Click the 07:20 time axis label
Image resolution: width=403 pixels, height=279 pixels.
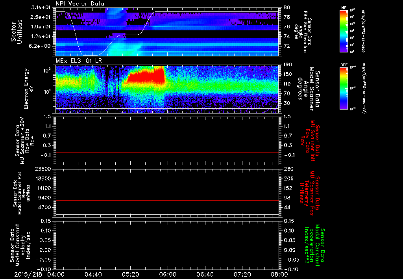242,274
